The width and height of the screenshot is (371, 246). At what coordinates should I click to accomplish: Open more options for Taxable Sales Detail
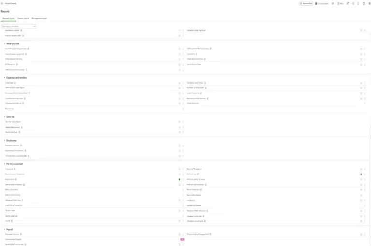[183, 132]
